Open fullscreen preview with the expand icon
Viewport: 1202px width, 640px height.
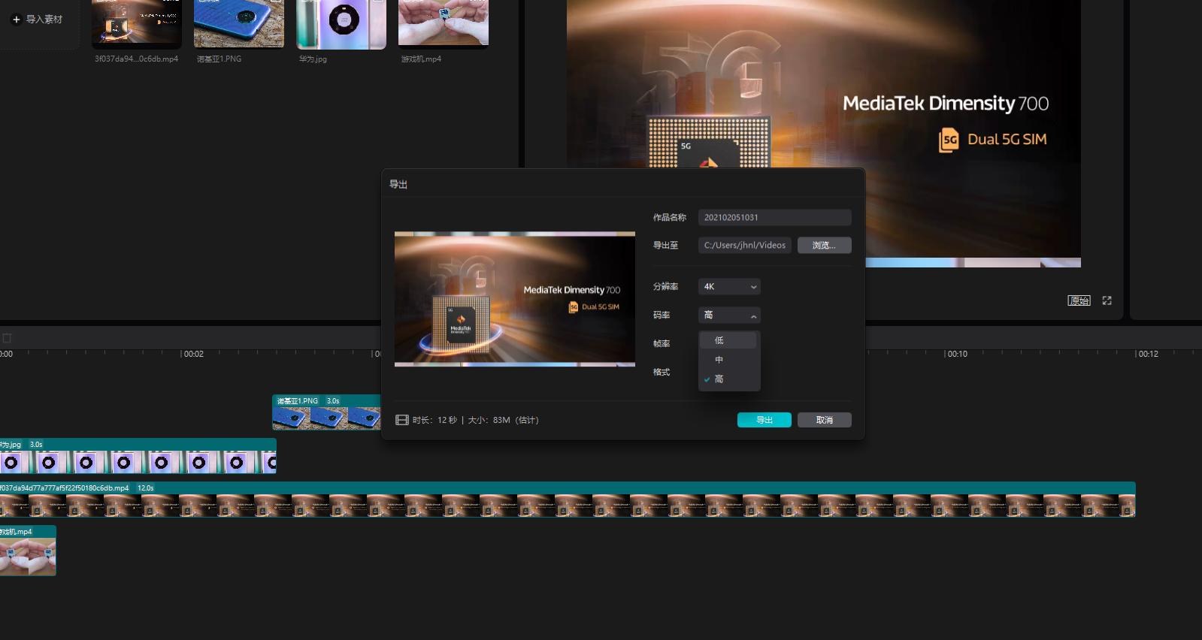(x=1107, y=300)
